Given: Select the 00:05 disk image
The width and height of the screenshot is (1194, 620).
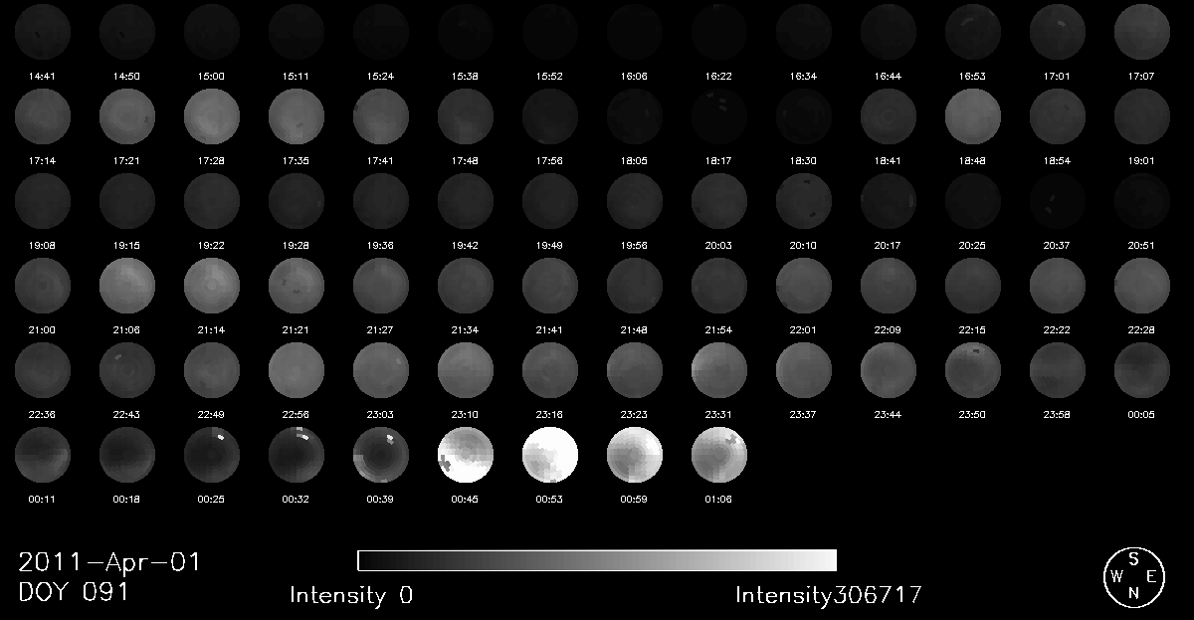Looking at the screenshot, I should point(1141,369).
